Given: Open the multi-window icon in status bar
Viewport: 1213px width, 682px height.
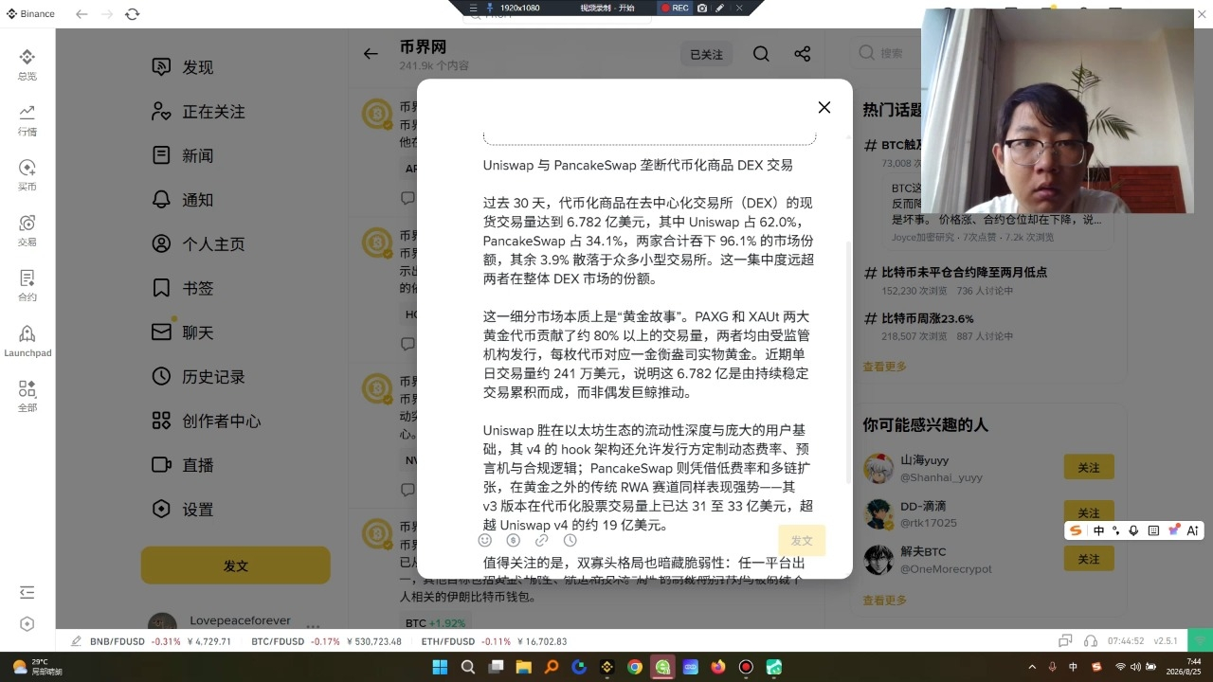Looking at the screenshot, I should click(1065, 641).
